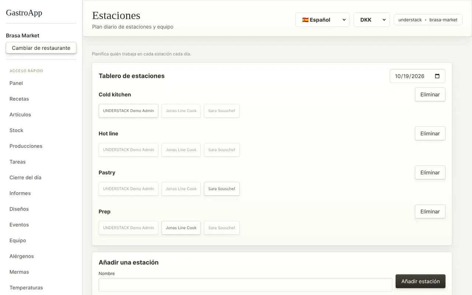Open the calendar picker icon in date field
This screenshot has height=295, width=472.
[437, 76]
